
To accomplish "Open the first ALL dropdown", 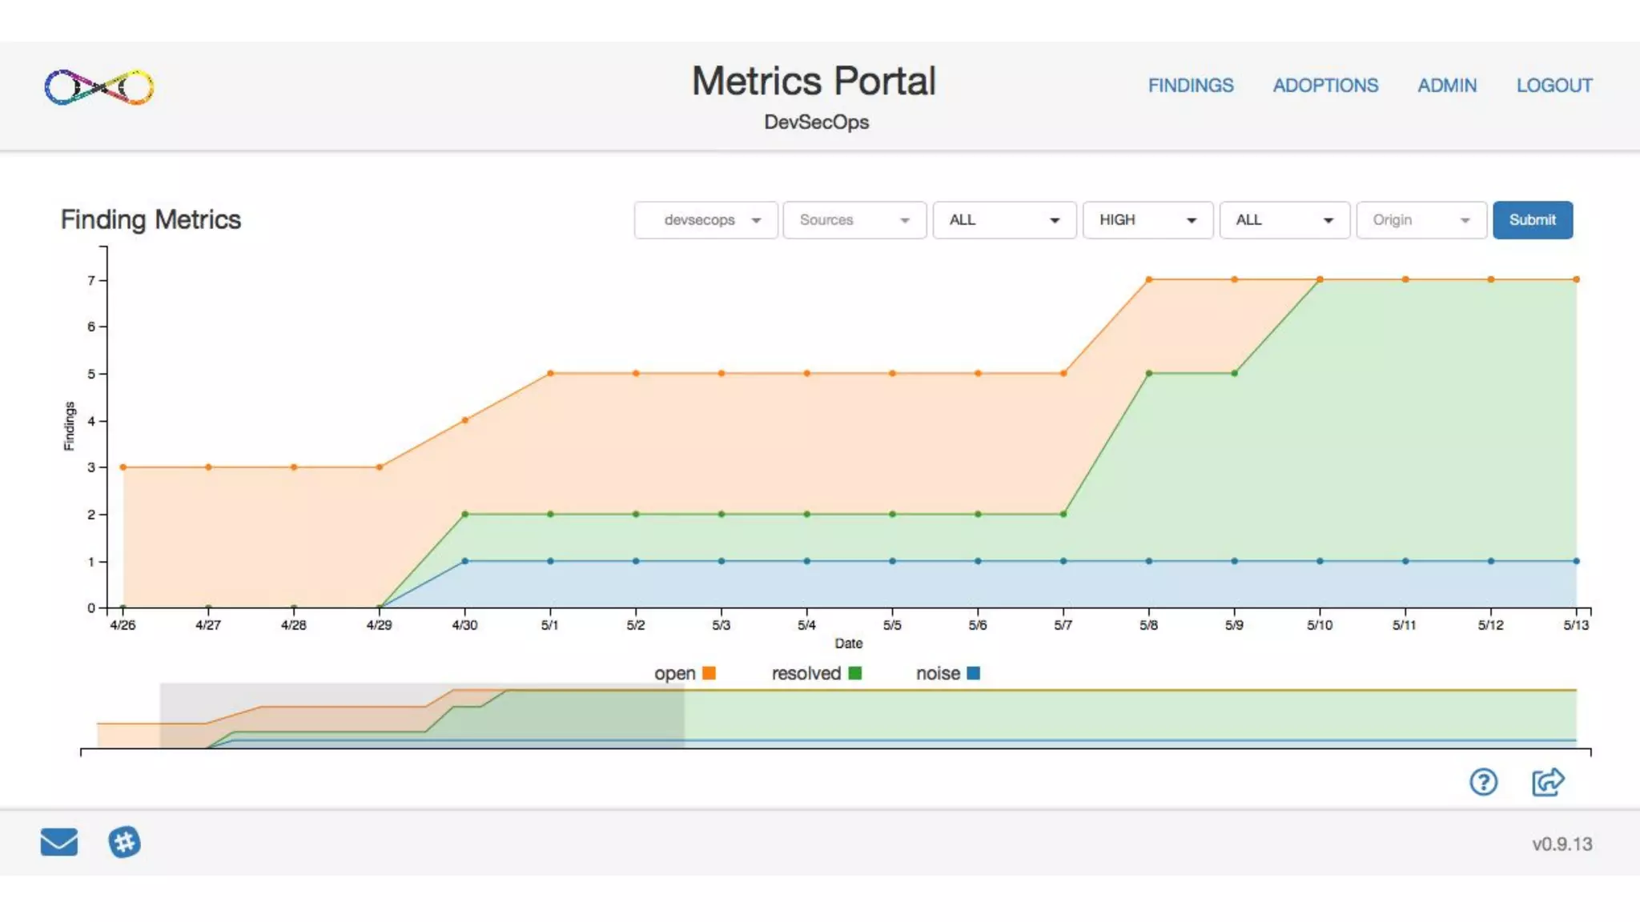I will 1003,220.
